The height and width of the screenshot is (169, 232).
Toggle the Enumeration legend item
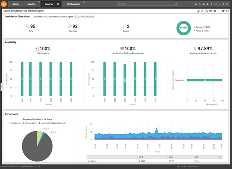pos(30,123)
